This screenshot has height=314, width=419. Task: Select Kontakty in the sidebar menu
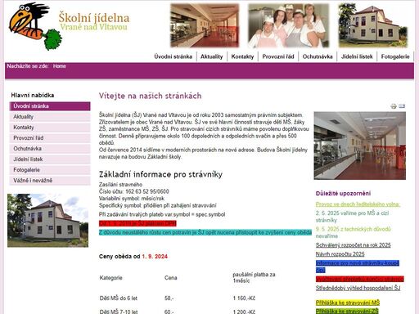pyautogui.click(x=50, y=128)
